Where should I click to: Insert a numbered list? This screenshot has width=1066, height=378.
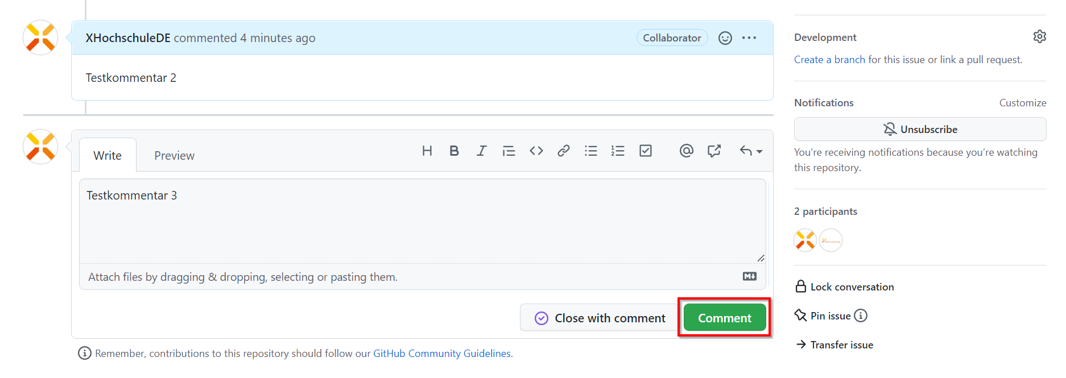(618, 151)
